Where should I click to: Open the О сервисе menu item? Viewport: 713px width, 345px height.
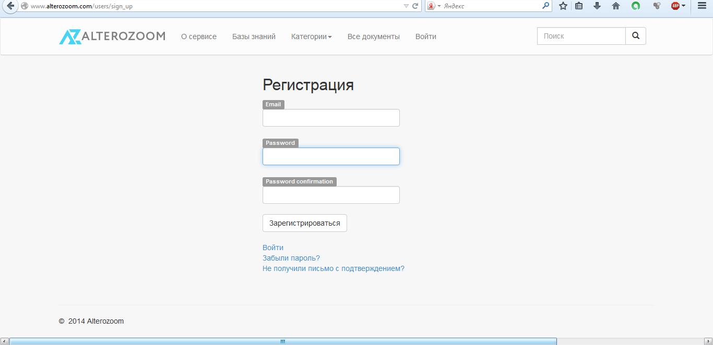click(x=199, y=36)
